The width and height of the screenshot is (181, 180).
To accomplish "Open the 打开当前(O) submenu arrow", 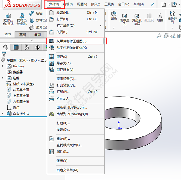I will pos(101,25).
